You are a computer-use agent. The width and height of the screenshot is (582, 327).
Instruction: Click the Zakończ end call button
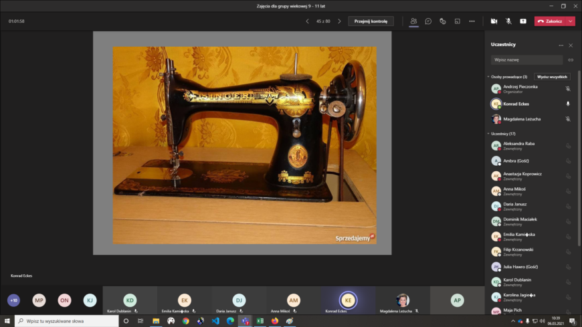coord(550,21)
